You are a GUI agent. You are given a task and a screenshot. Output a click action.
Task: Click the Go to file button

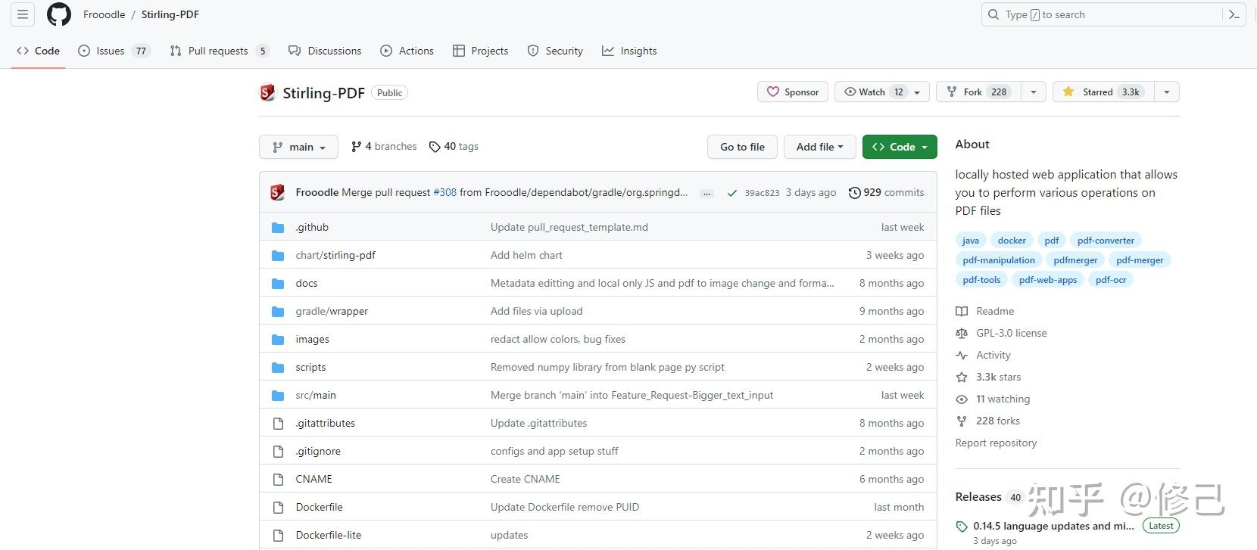click(x=742, y=147)
